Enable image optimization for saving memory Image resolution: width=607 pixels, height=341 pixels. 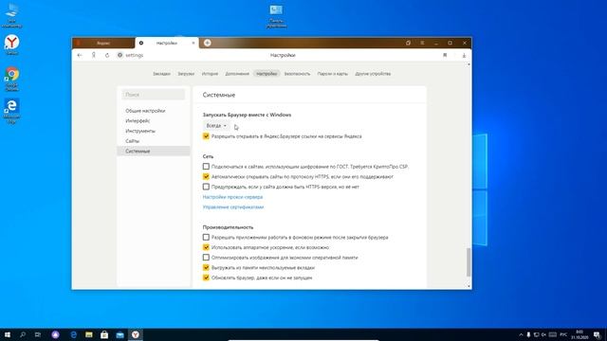206,257
